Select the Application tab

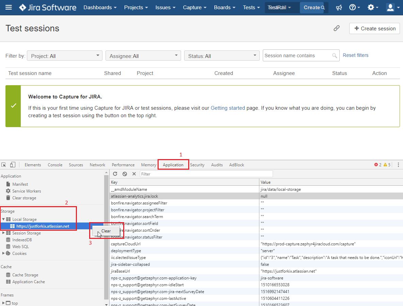click(173, 165)
